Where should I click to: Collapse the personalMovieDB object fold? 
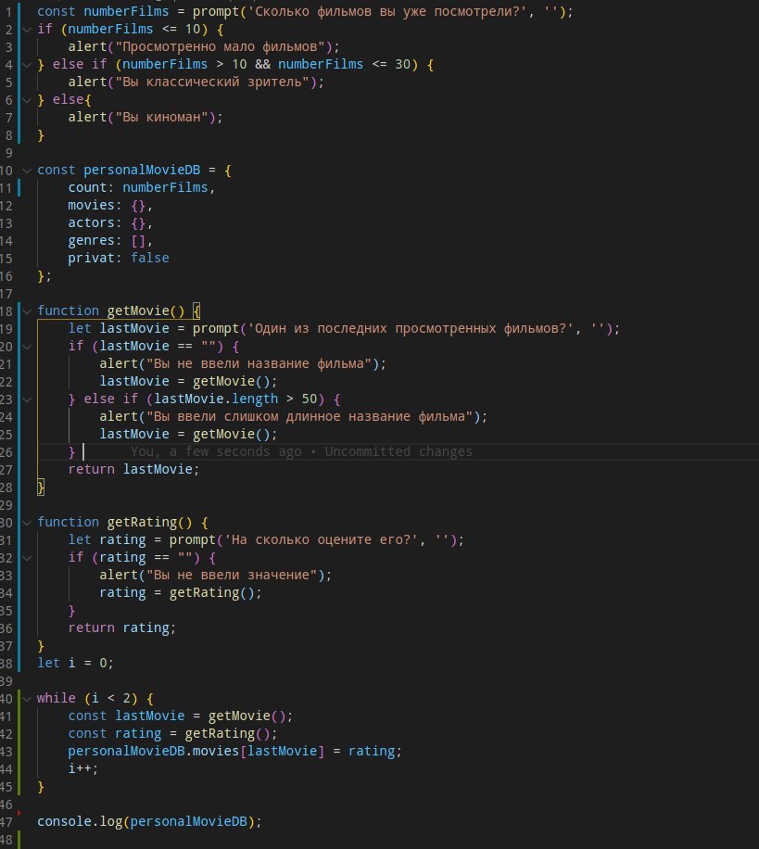[27, 171]
